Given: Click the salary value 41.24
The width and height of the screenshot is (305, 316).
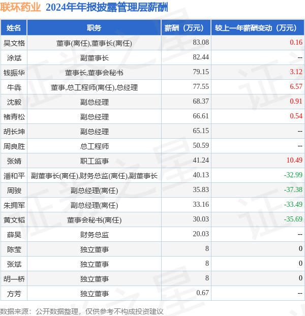Looking at the screenshot, I should (x=201, y=160).
